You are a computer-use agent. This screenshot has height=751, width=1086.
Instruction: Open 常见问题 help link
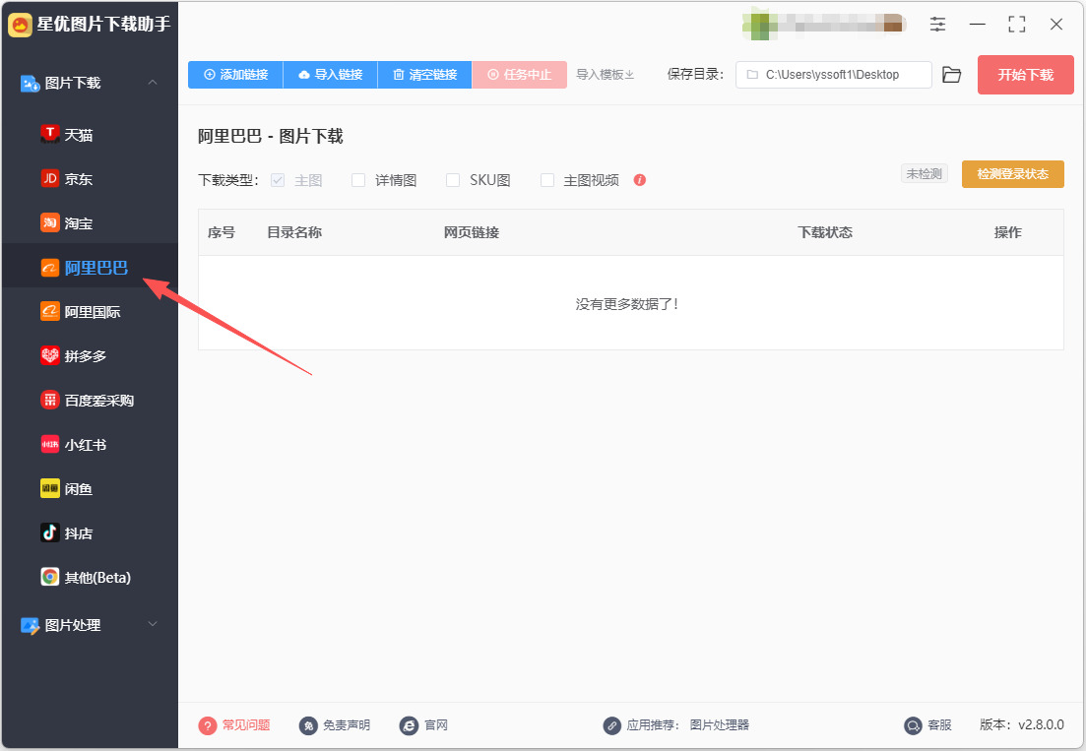tap(234, 725)
